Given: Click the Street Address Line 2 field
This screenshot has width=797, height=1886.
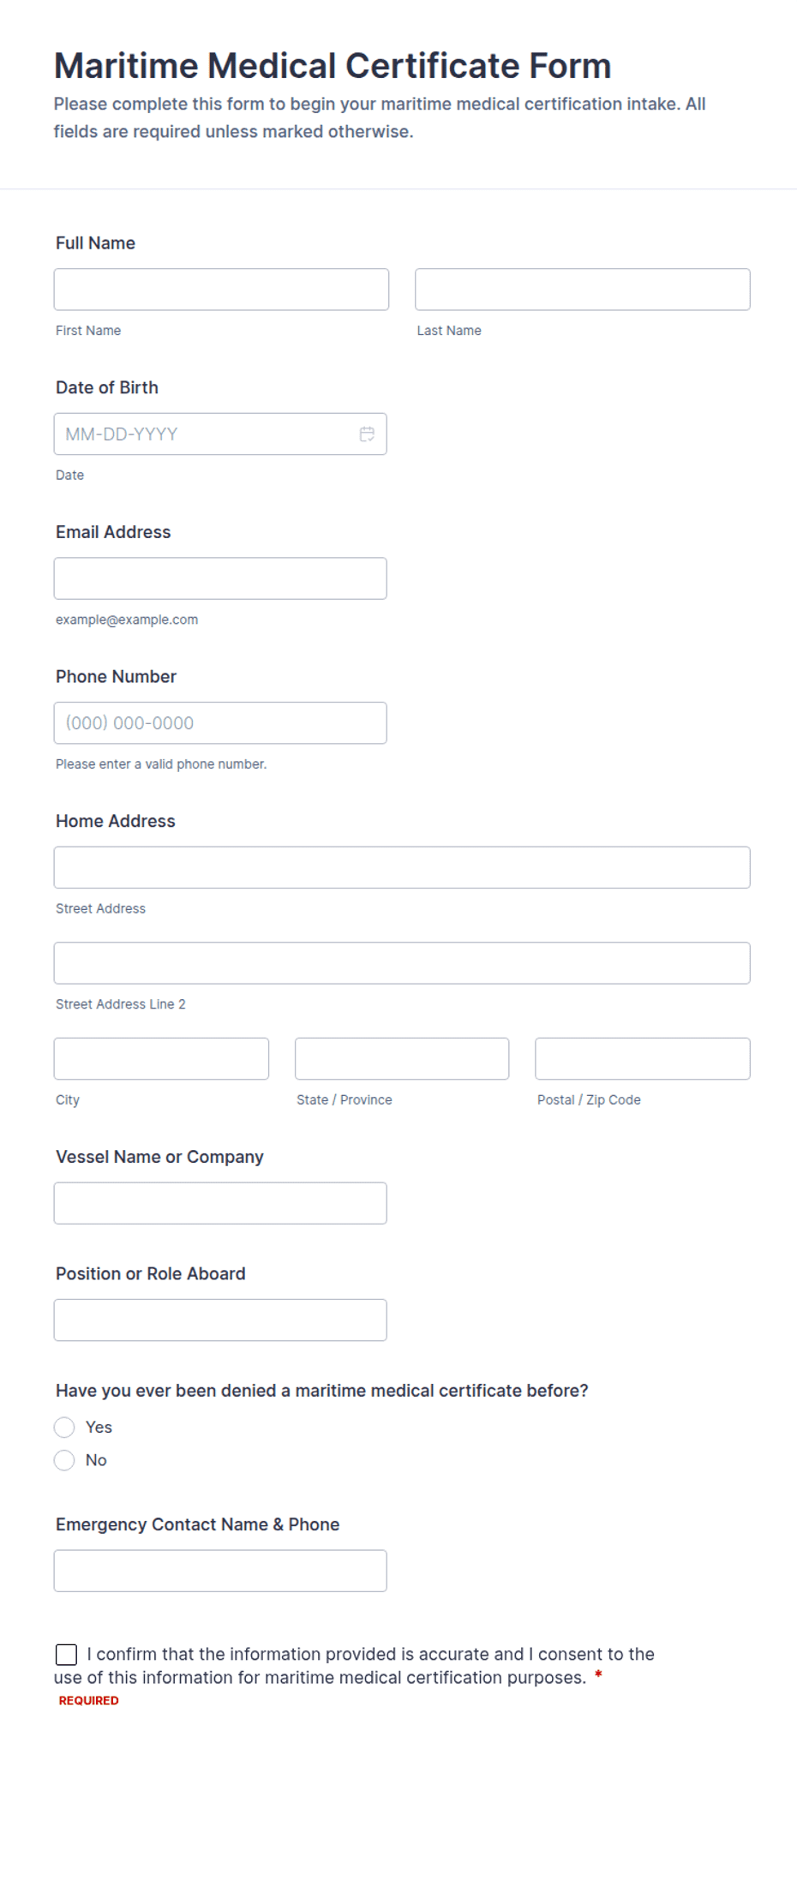Looking at the screenshot, I should pos(402,963).
